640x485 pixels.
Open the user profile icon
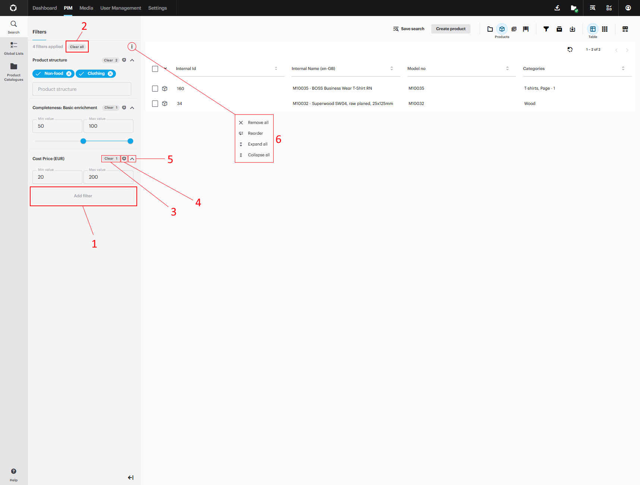click(x=628, y=8)
